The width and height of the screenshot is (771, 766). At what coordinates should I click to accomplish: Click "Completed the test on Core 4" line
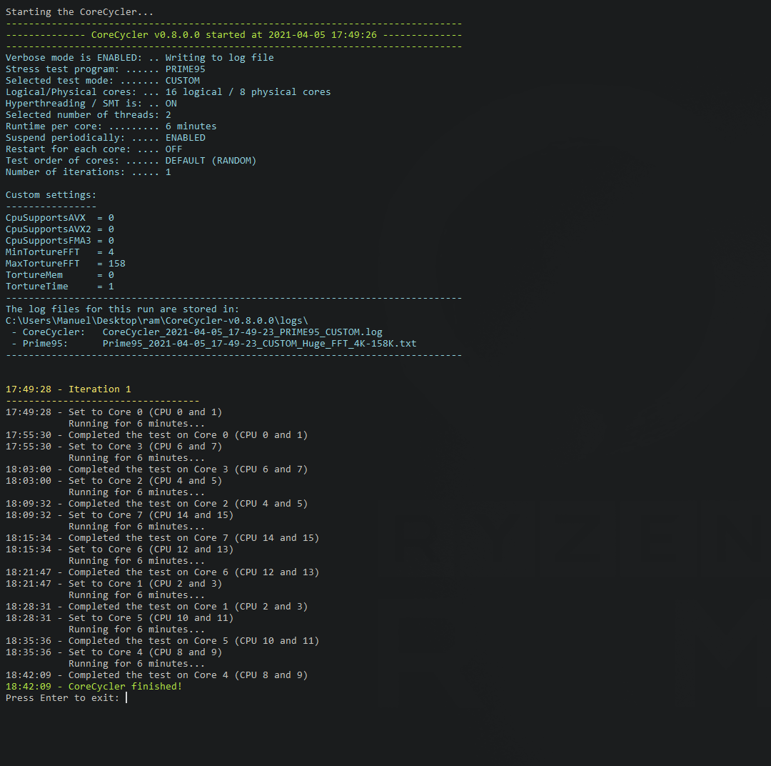tap(156, 675)
